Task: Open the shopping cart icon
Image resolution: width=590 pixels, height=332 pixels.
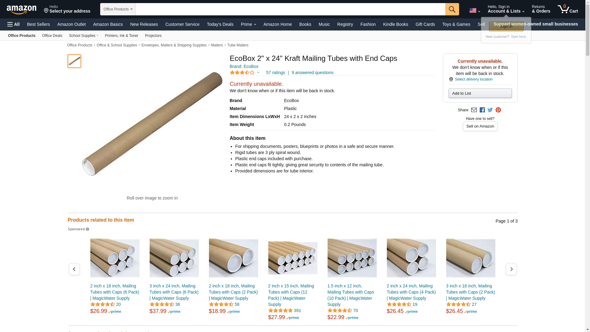Action: (568, 9)
